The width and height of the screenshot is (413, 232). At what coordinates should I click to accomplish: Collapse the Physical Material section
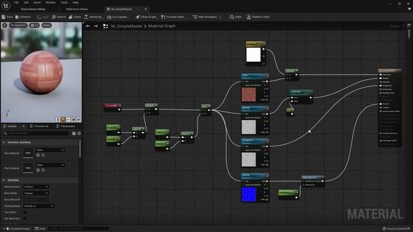(x=4, y=142)
